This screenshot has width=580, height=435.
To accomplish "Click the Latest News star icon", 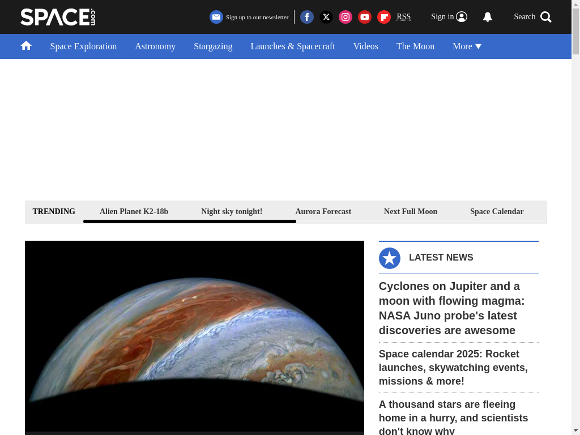I will coord(390,258).
